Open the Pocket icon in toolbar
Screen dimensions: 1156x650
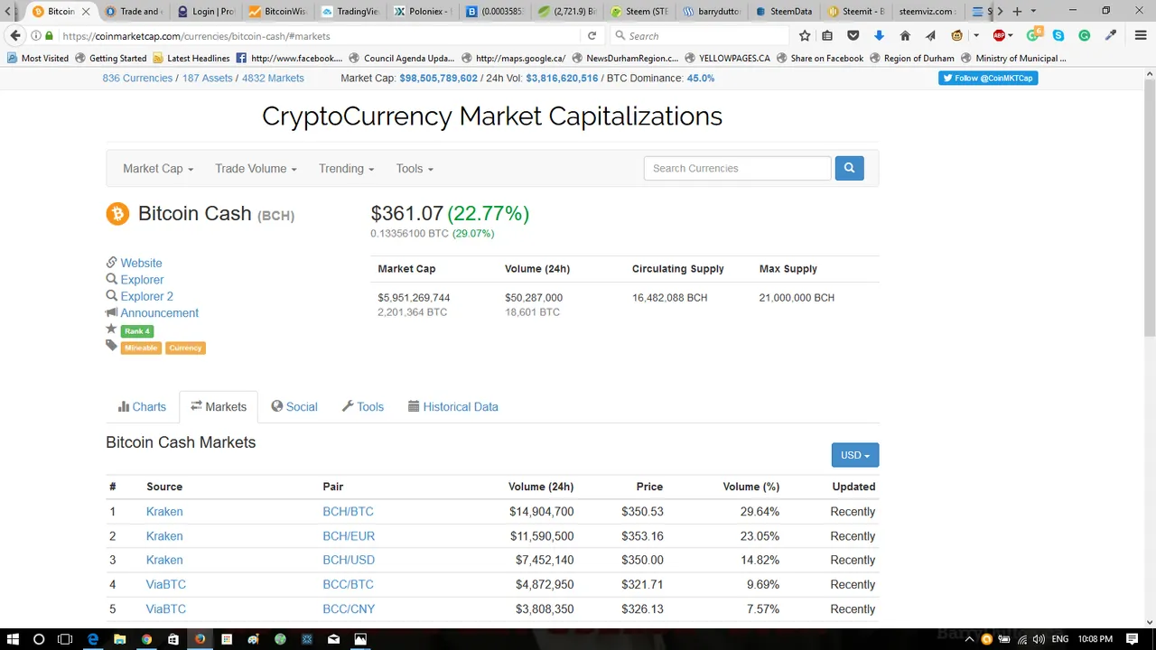click(x=853, y=36)
